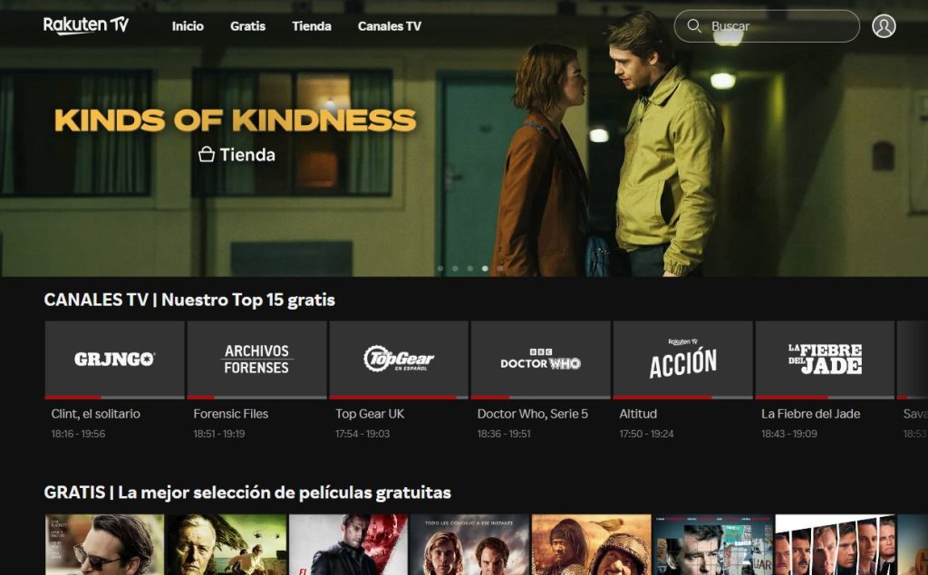Screen dimensions: 928x575
Task: Click into the Buscar search field
Action: pyautogui.click(x=767, y=26)
